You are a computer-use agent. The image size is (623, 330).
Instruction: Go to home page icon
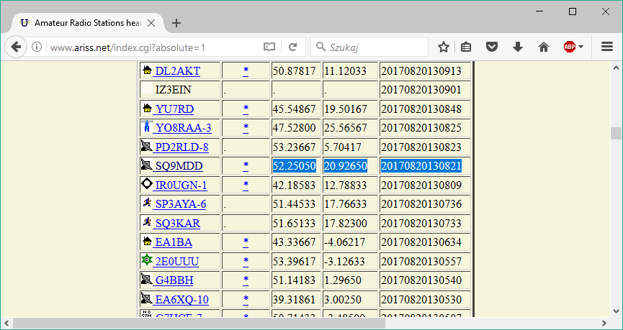(x=544, y=47)
